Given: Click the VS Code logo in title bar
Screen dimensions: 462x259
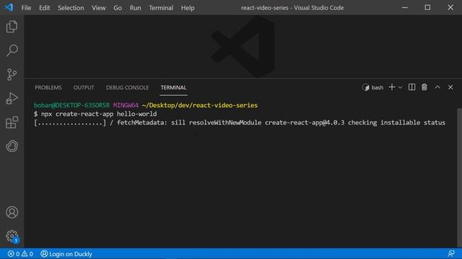Looking at the screenshot, I should pyautogui.click(x=9, y=7).
